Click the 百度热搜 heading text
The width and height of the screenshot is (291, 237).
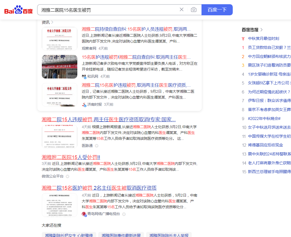(250, 30)
